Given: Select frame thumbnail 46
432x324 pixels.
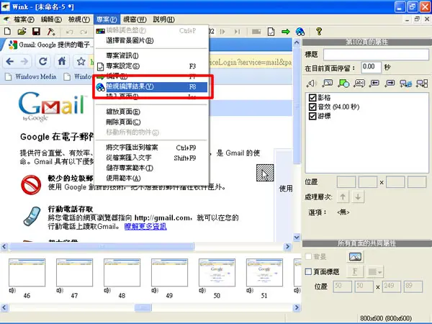Looking at the screenshot, I should pos(27,272).
